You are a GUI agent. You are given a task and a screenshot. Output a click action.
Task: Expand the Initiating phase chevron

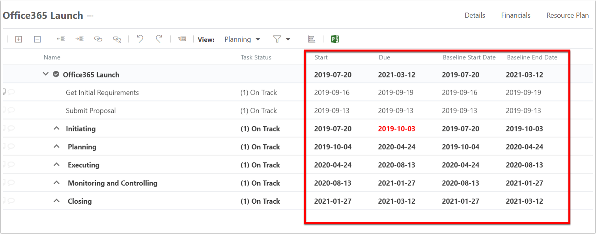pos(56,128)
